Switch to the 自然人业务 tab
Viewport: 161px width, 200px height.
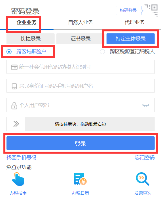click(x=80, y=22)
